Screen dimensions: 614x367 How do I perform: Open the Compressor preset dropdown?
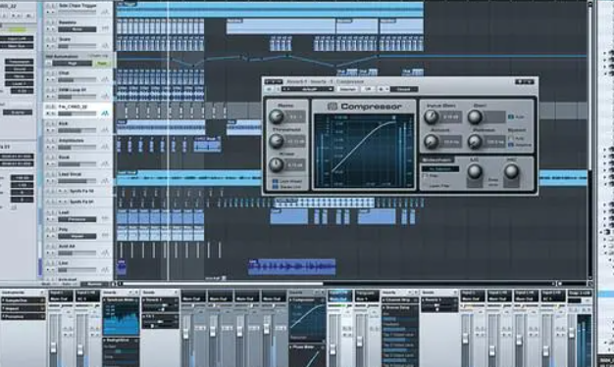307,89
